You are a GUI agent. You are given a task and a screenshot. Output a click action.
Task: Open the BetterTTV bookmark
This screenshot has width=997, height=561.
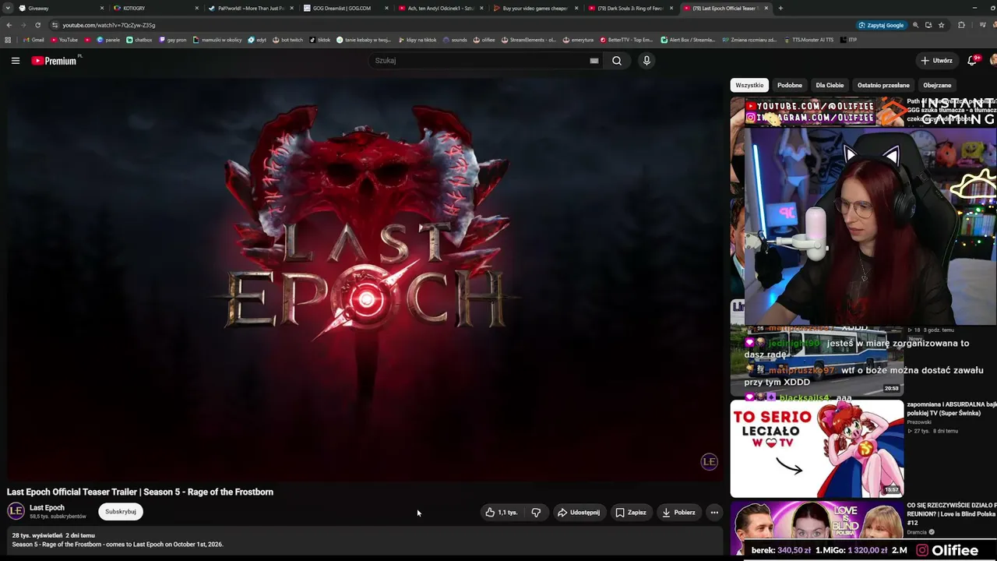[627, 40]
